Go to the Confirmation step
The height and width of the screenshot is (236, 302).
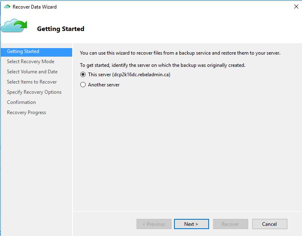[x=21, y=102]
